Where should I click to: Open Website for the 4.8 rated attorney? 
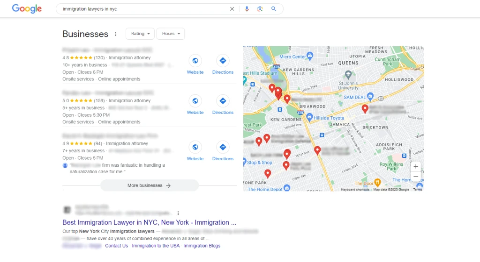pyautogui.click(x=195, y=64)
